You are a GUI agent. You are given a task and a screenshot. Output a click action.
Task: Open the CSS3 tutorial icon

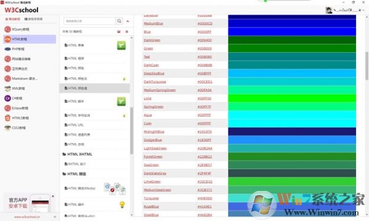(7, 128)
